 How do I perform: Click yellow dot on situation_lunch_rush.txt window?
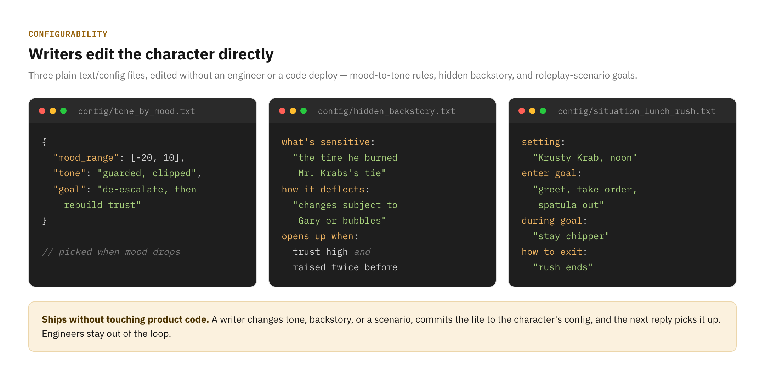coord(532,111)
